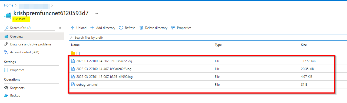Go to the Home breadcrumb link
This screenshot has height=103, width=347.
click(8, 5)
